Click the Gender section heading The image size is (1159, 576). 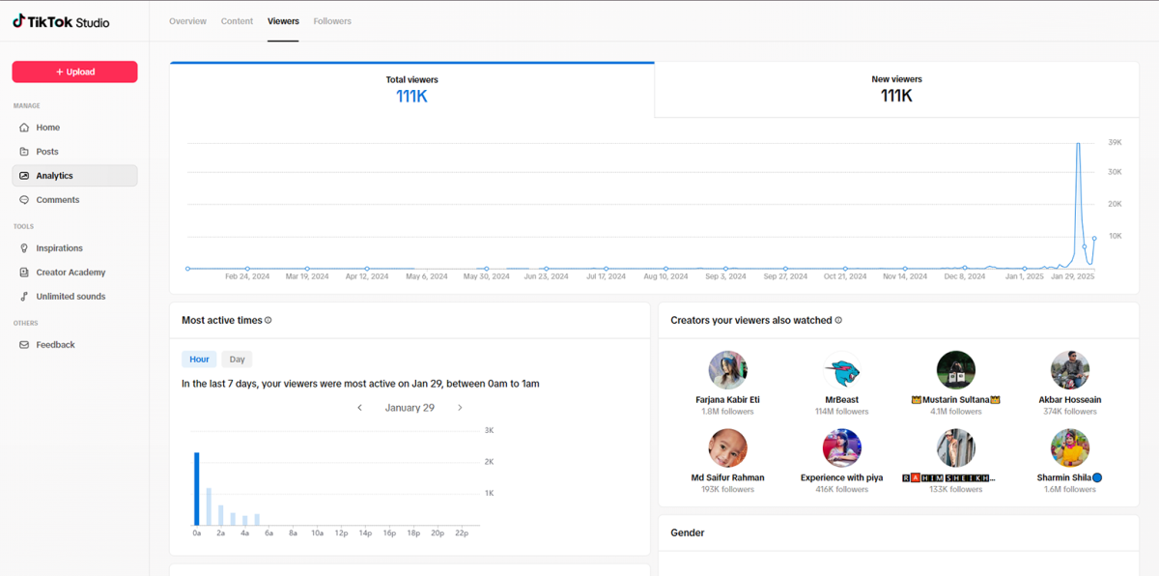(688, 533)
